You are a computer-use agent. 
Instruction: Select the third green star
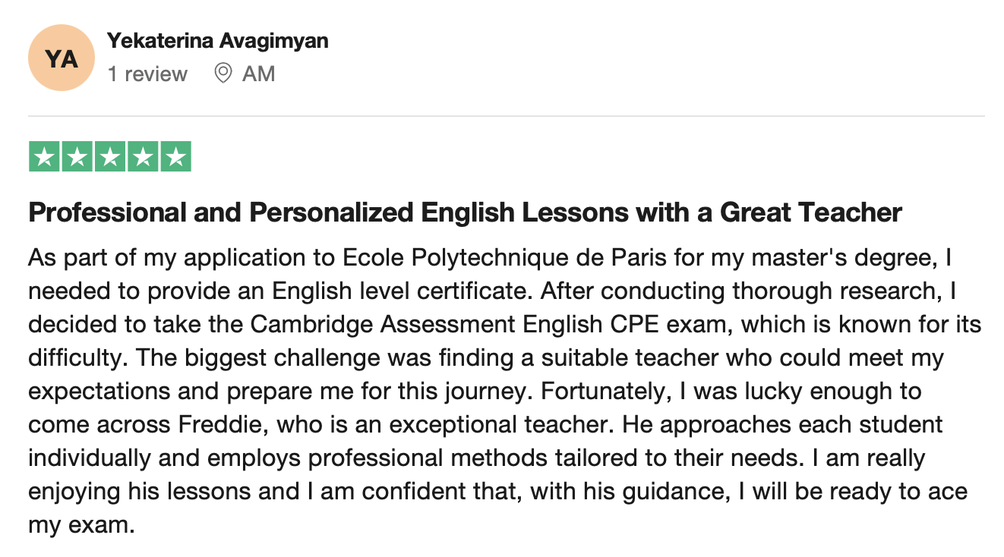coord(109,157)
